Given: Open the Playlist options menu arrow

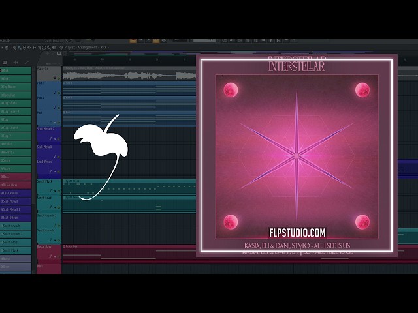Looking at the screenshot, I should click(x=2, y=48).
